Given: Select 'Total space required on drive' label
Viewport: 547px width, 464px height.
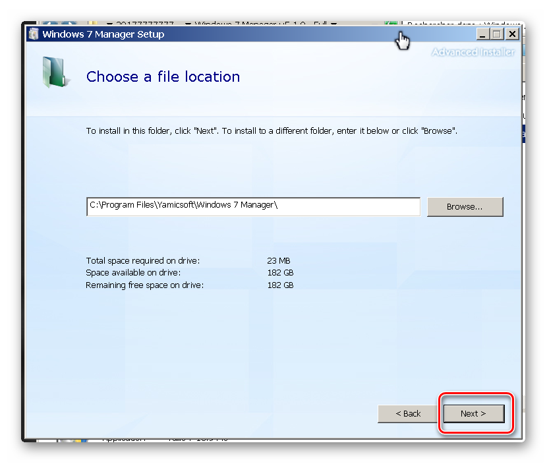Looking at the screenshot, I should pos(142,260).
